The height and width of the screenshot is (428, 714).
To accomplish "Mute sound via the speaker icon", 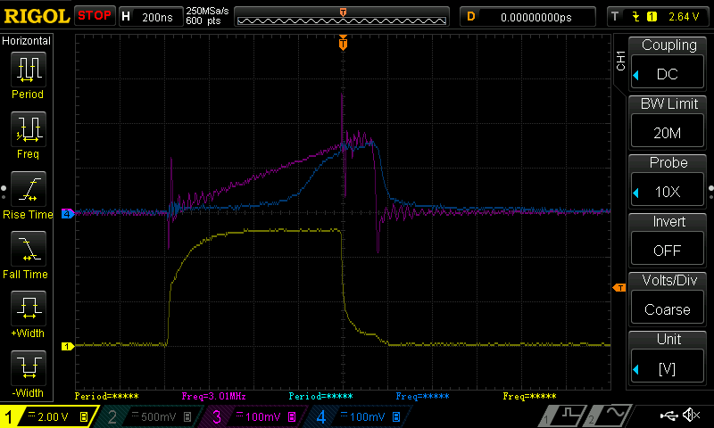I will [691, 416].
